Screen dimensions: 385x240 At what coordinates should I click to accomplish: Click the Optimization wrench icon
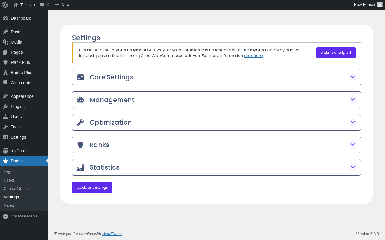[x=80, y=122]
